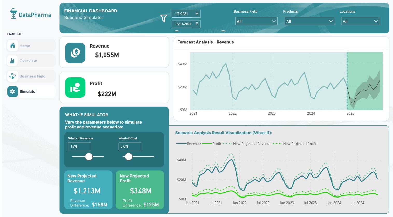This screenshot has width=393, height=217.
Task: Expand the Products dropdown
Action: (309, 21)
